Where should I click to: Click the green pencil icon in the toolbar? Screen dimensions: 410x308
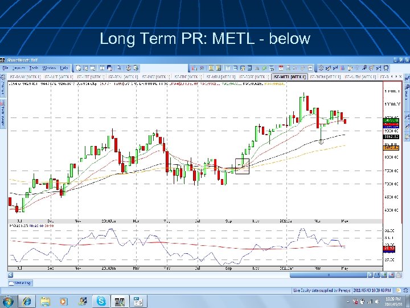(264, 68)
